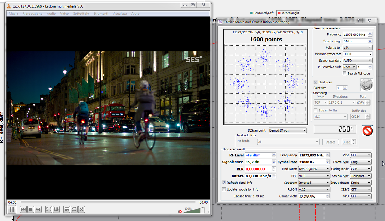Image resolution: width=385 pixels, height=221 pixels.
Task: Unmute VLC audio speaker icon
Action: click(x=180, y=211)
